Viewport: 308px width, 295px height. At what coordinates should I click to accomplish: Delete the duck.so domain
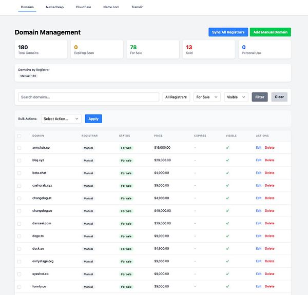click(269, 249)
